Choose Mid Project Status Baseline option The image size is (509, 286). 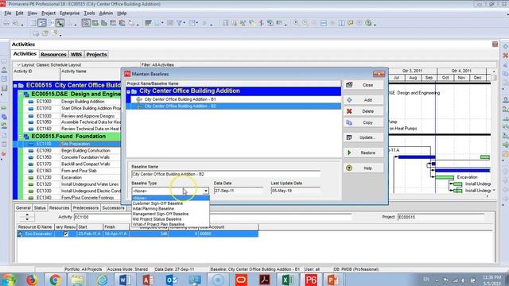[x=157, y=219]
